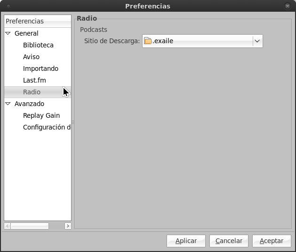Click the folder icon beside .exaile
Viewport: 296px width, 252px height.
click(x=148, y=41)
